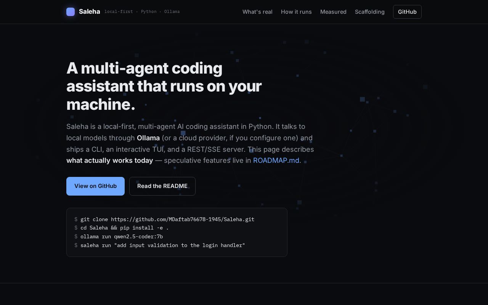Click the main heading about multi-agent coding
This screenshot has height=305, width=488.
pos(164,86)
